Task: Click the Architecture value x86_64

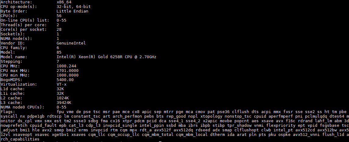Action: (64, 2)
